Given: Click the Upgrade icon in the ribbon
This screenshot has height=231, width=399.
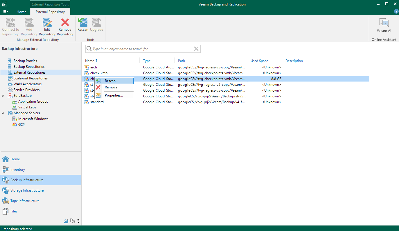Looking at the screenshot, I should click(96, 23).
